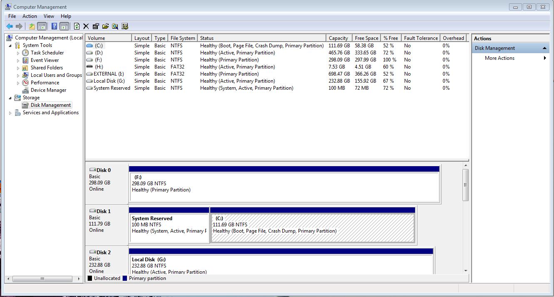Select Disk Management in the tree
The width and height of the screenshot is (554, 297).
click(50, 105)
